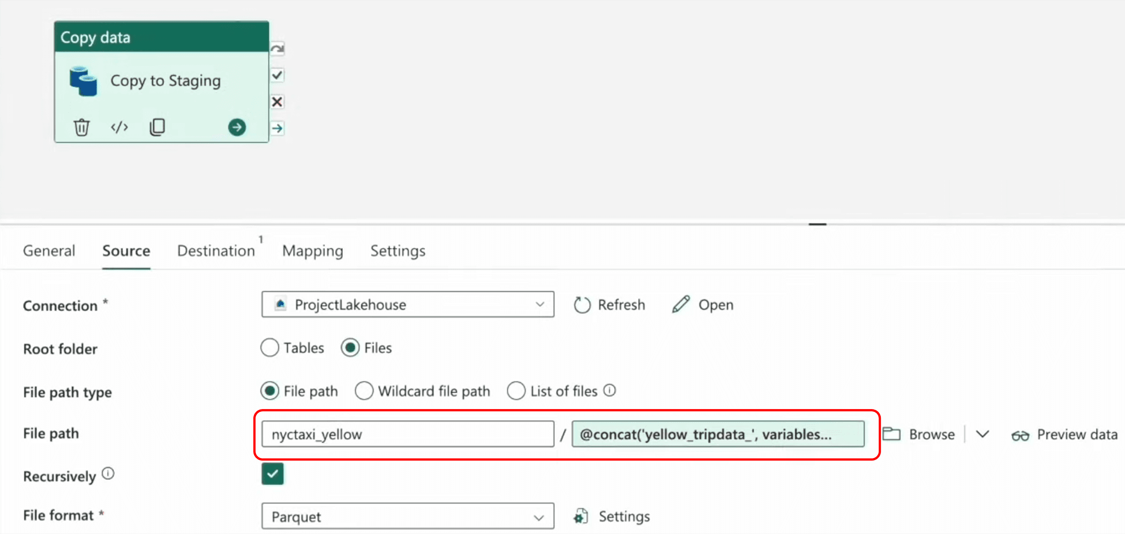Select the On skip curved arrow output
This screenshot has width=1125, height=534.
[277, 49]
